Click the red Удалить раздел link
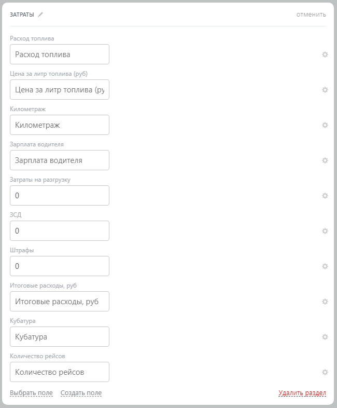Viewport: 337px width, 408px height. [302, 393]
